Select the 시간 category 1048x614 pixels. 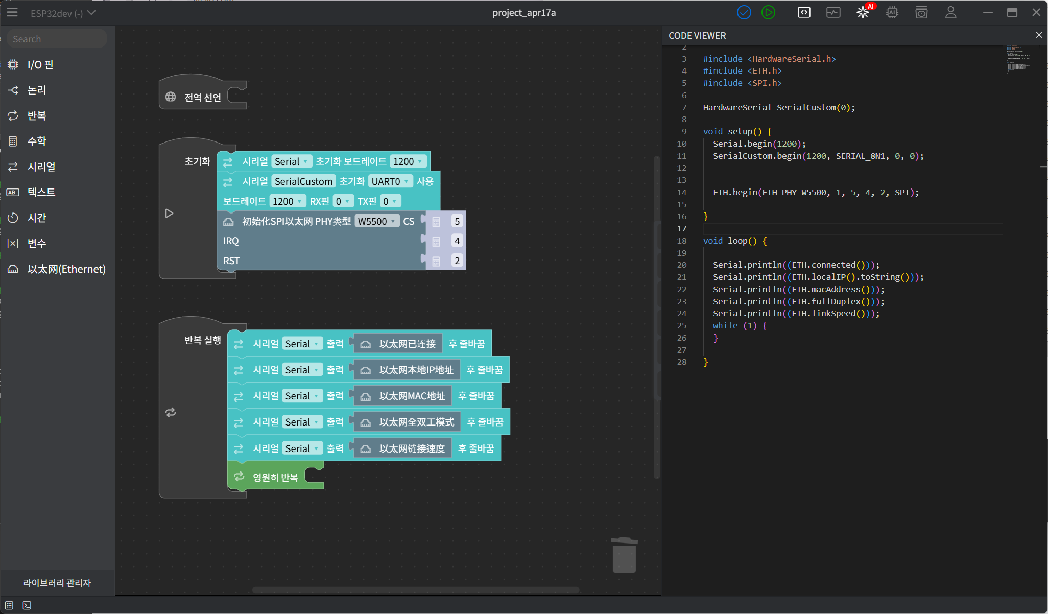pos(57,218)
